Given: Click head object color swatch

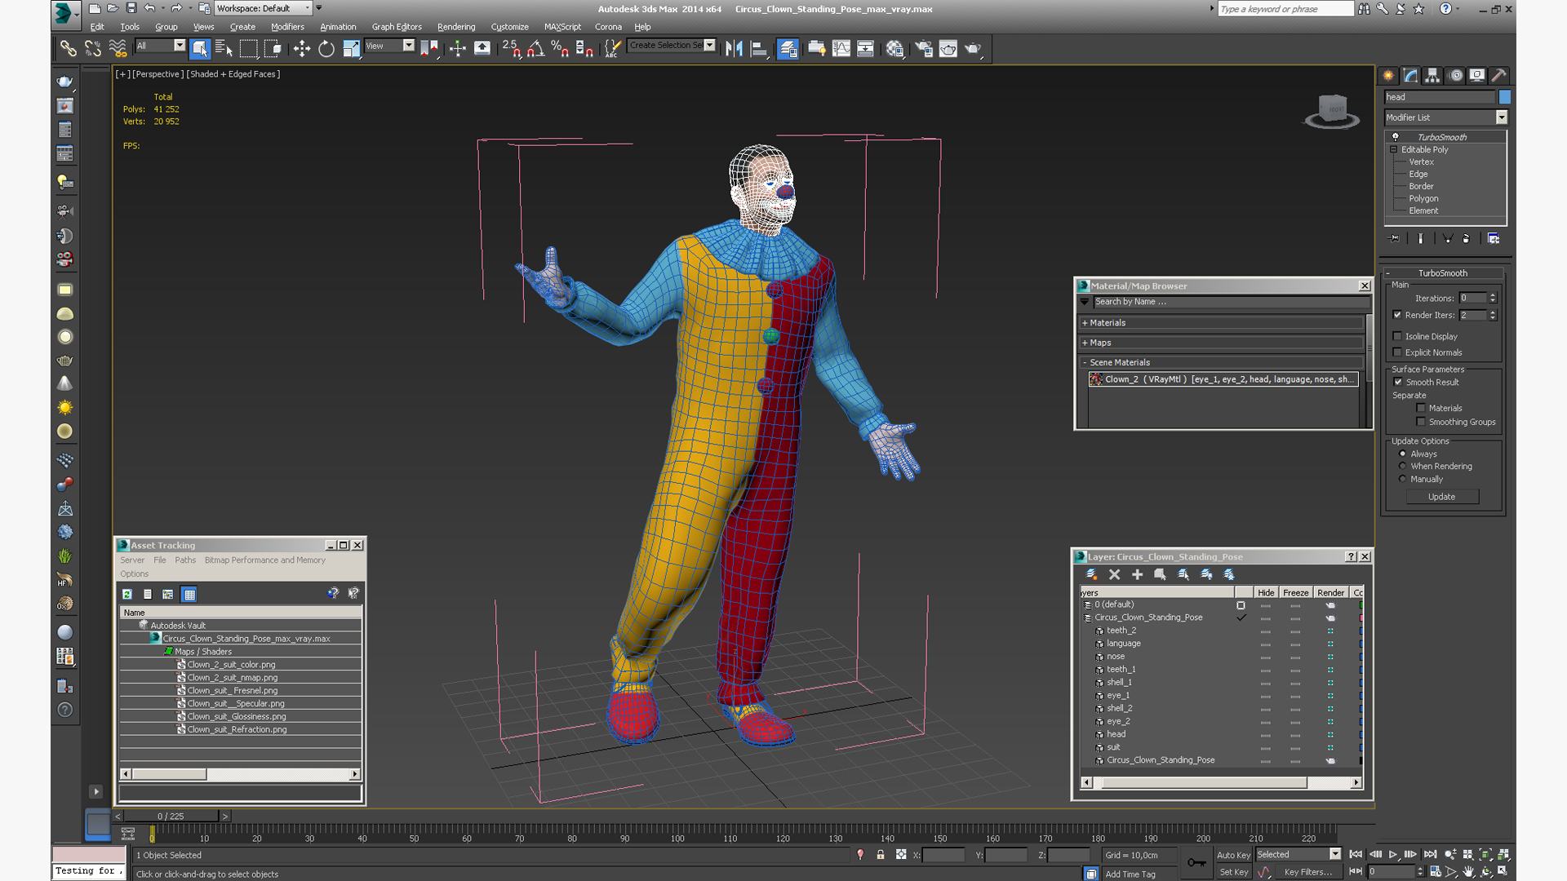Looking at the screenshot, I should (x=1505, y=97).
